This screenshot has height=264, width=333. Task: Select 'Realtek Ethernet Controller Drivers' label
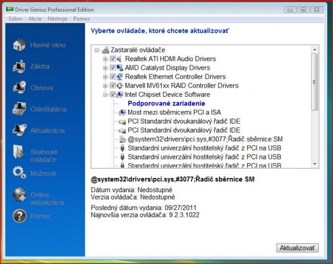click(175, 77)
